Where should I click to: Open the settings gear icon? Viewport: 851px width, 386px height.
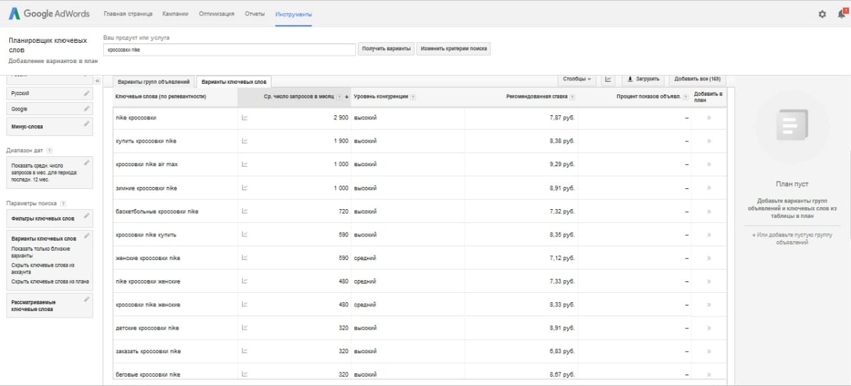822,14
